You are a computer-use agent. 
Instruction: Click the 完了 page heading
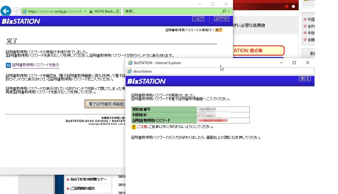[x=12, y=41]
